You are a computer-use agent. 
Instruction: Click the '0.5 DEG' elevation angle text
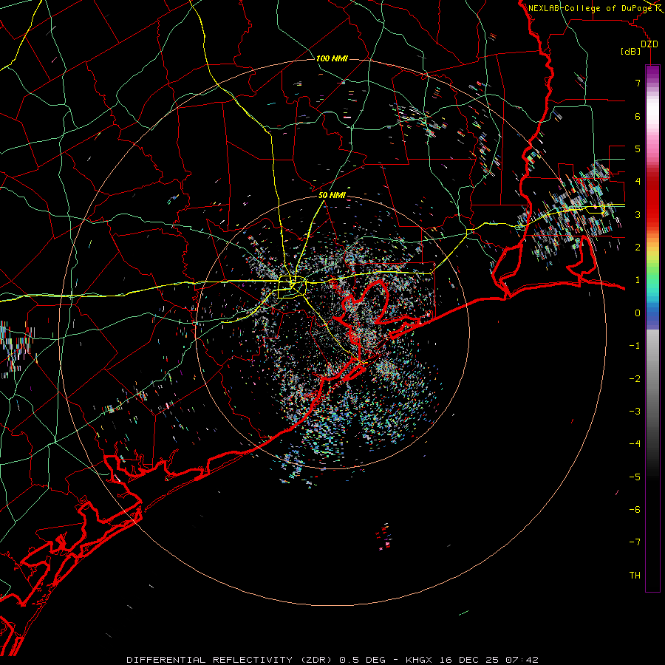tap(362, 660)
